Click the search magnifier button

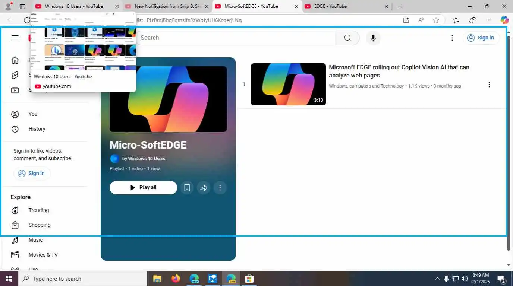347,38
